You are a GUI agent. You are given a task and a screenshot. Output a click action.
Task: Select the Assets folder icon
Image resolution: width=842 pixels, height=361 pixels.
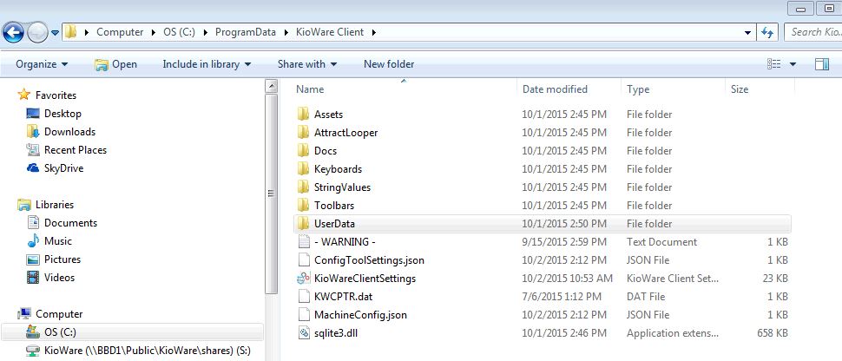303,114
